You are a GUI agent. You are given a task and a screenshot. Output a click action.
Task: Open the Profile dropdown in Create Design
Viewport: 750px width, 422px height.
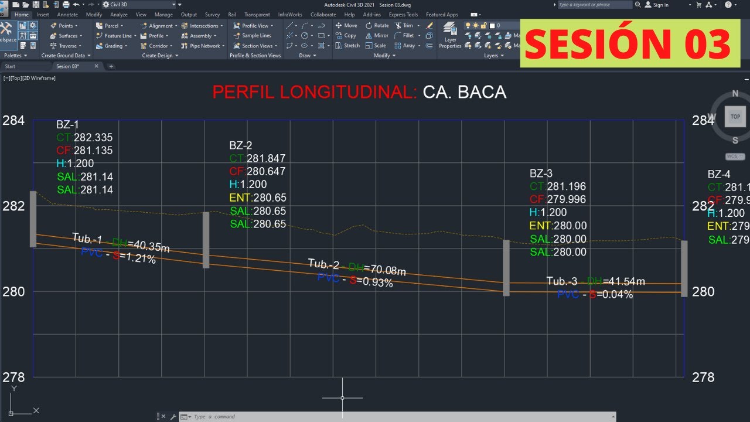click(154, 36)
